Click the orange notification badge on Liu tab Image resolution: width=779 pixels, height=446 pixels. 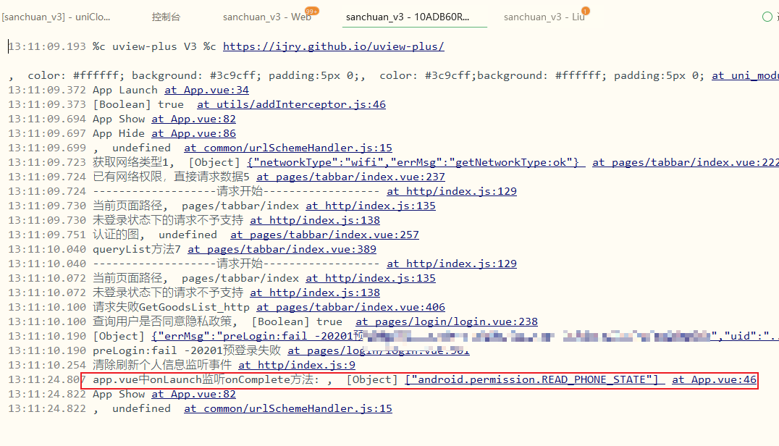pyautogui.click(x=585, y=11)
